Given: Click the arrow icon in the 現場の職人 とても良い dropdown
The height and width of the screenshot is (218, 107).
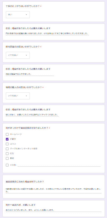Looking at the screenshot, I should coord(26,96).
